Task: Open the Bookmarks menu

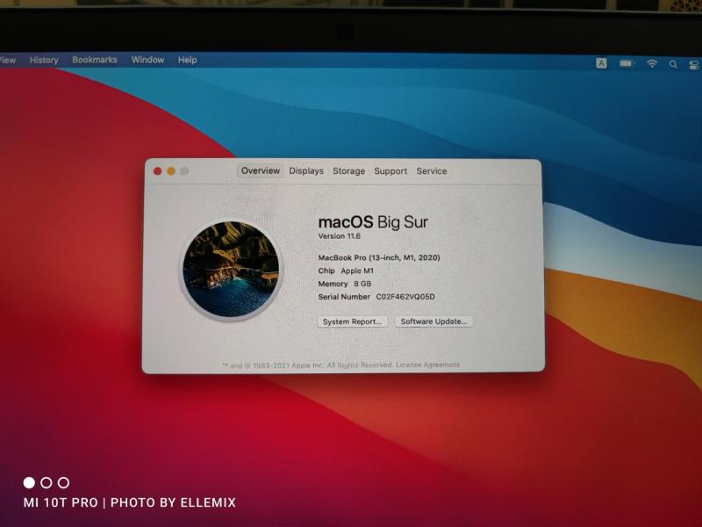Action: coord(95,60)
